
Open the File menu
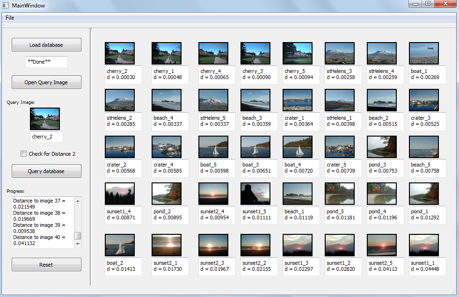point(10,18)
